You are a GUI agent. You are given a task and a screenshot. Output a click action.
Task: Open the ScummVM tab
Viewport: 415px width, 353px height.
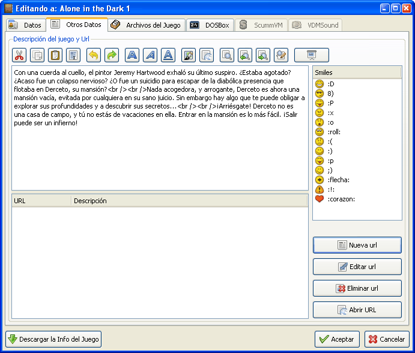point(261,25)
